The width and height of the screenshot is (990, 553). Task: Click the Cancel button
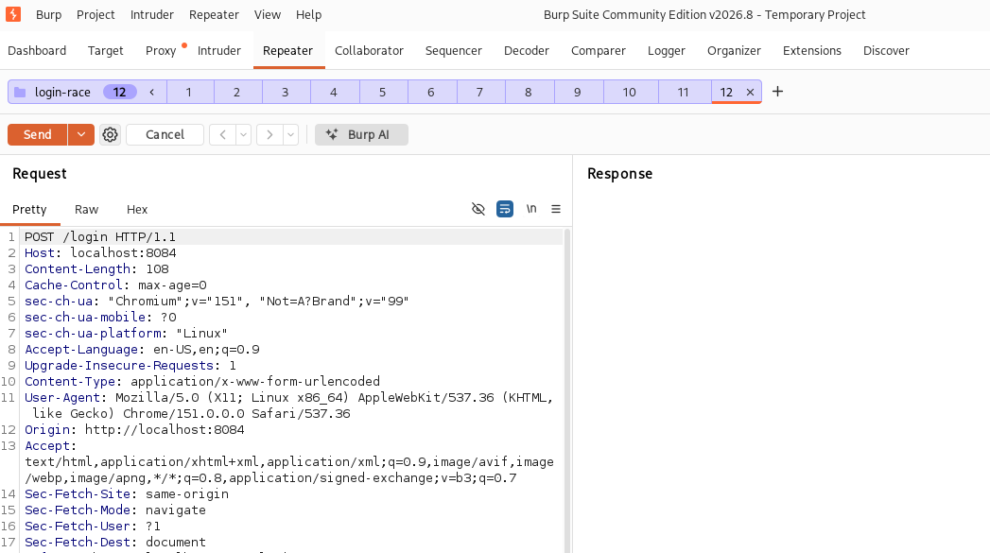click(x=165, y=134)
